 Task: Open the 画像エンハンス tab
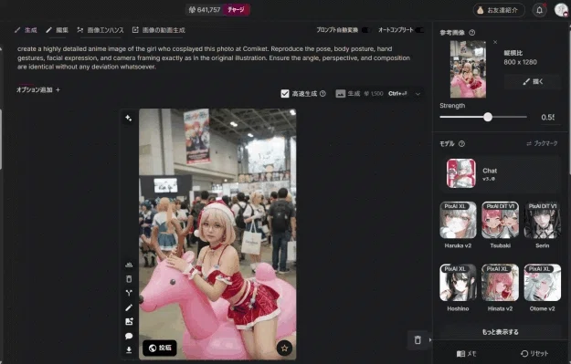pyautogui.click(x=100, y=30)
